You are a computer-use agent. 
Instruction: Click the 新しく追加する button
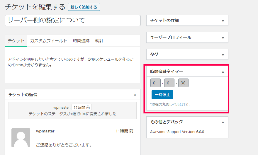[x=84, y=7]
